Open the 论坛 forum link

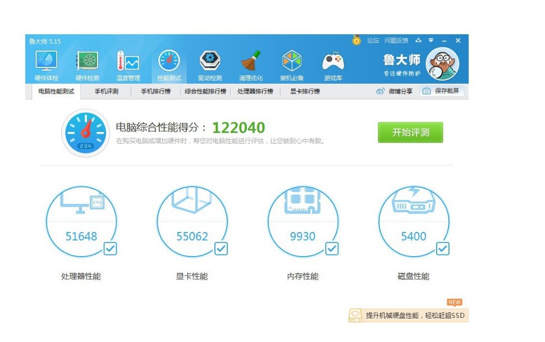click(x=373, y=40)
